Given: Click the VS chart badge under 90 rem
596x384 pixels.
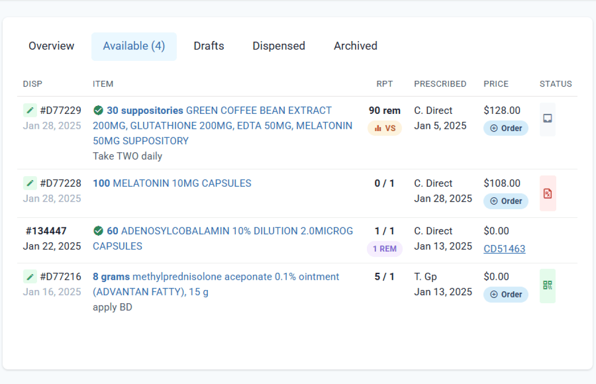Looking at the screenshot, I should pyautogui.click(x=385, y=128).
